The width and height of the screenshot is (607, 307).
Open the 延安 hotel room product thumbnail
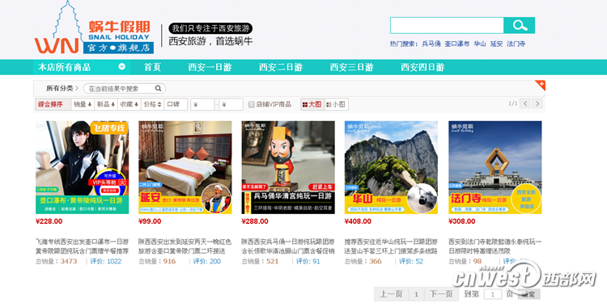(185, 167)
